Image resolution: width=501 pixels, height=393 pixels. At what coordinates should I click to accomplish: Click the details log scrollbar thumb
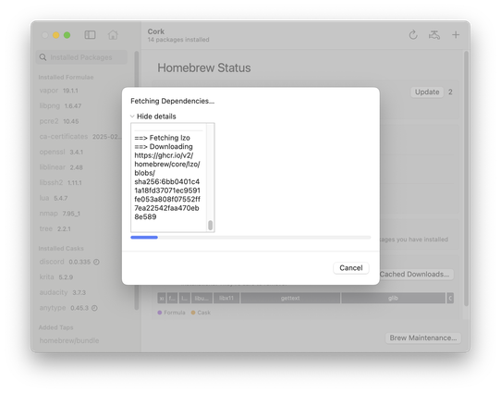pos(210,225)
